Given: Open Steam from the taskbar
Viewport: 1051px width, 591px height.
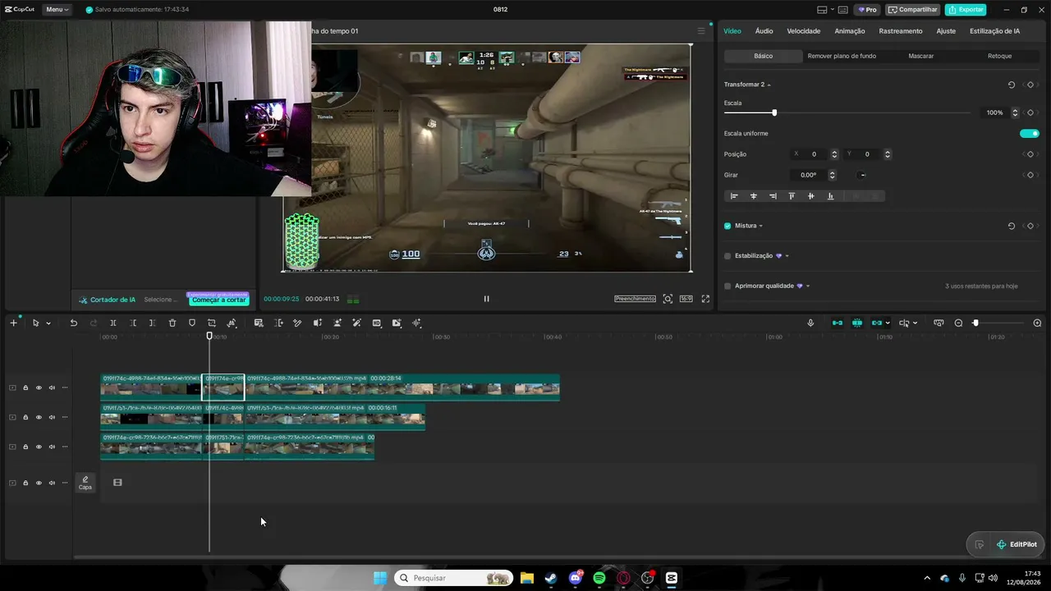Looking at the screenshot, I should 551,578.
